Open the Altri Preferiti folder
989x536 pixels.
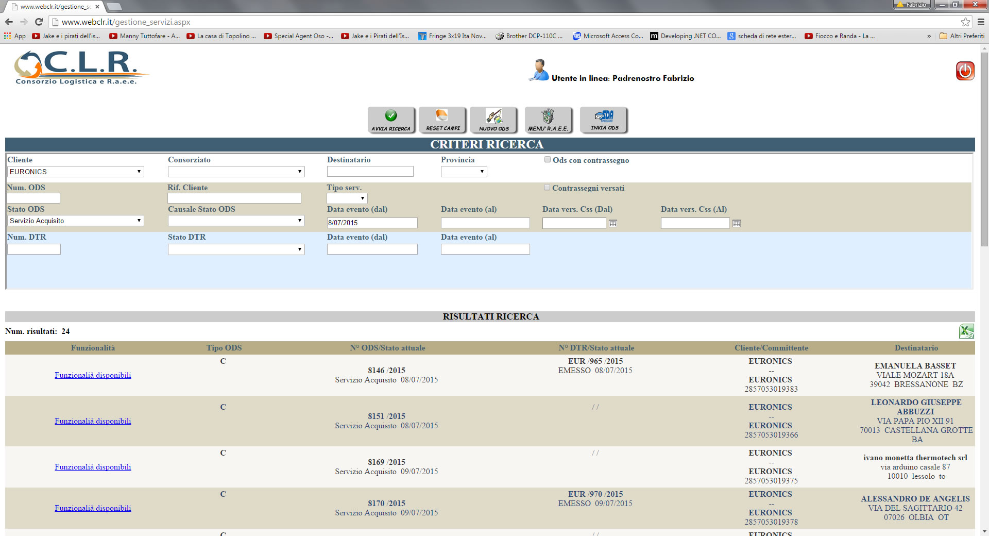[x=962, y=36]
